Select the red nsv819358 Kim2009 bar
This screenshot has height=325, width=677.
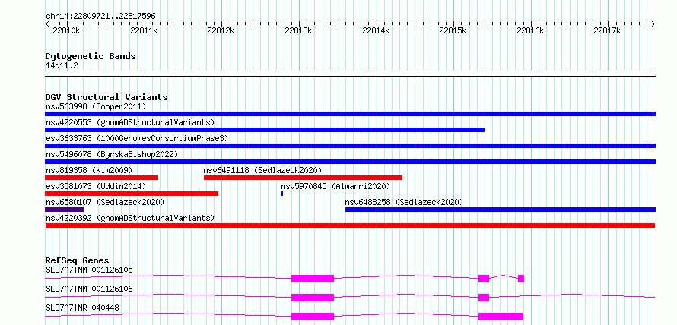tap(101, 178)
